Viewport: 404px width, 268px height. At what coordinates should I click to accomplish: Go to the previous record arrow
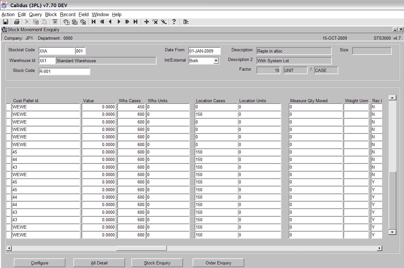[x=111, y=22]
